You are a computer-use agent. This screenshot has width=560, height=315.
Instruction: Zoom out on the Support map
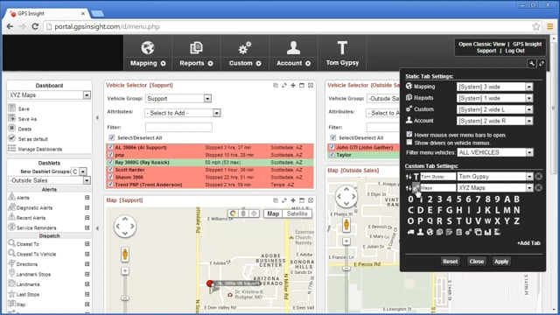(x=125, y=297)
